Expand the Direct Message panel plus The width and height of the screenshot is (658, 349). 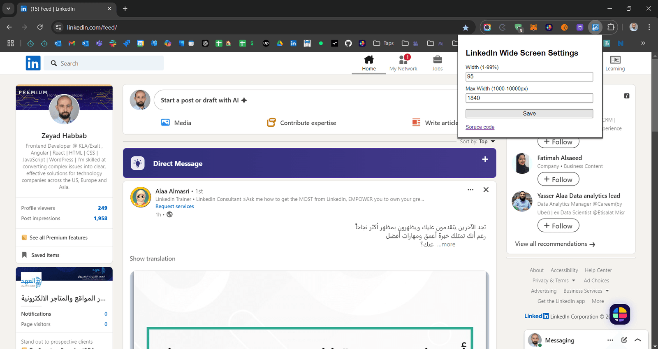pos(485,159)
